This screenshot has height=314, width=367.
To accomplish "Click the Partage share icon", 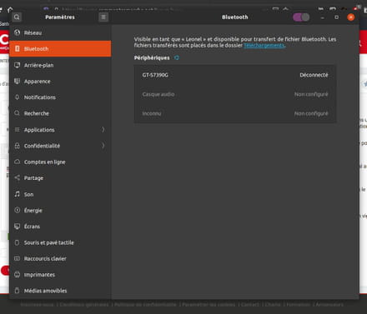I will coord(18,177).
